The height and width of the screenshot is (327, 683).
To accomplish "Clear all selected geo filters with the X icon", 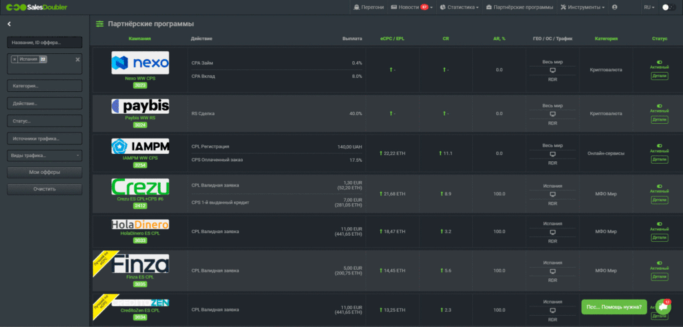I will 77,59.
